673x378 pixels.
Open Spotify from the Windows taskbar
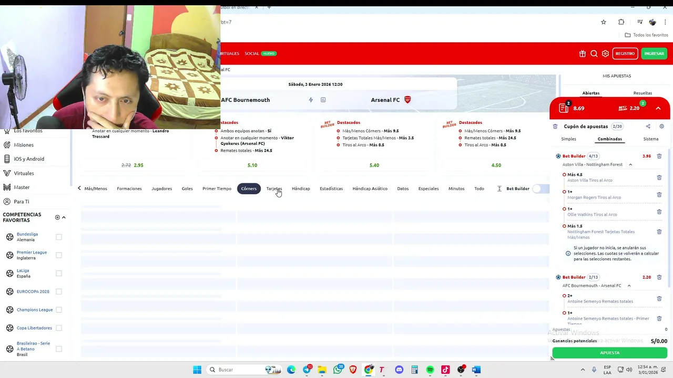pos(430,370)
